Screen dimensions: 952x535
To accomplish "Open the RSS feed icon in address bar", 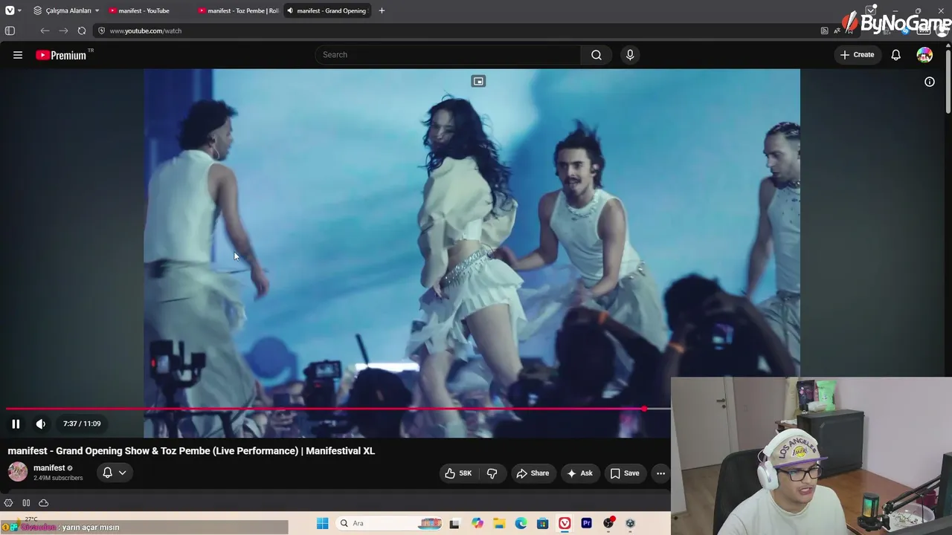I will pos(824,30).
